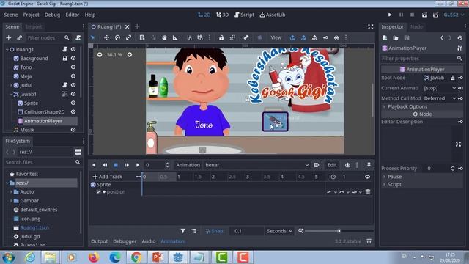This screenshot has height=264, width=469.
Task: Enable autoplay on load icon
Action: (317, 165)
